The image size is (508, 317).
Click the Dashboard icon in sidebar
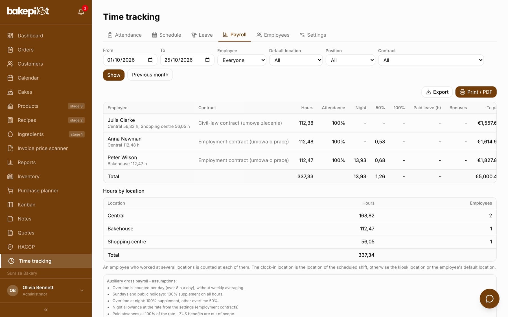10,36
